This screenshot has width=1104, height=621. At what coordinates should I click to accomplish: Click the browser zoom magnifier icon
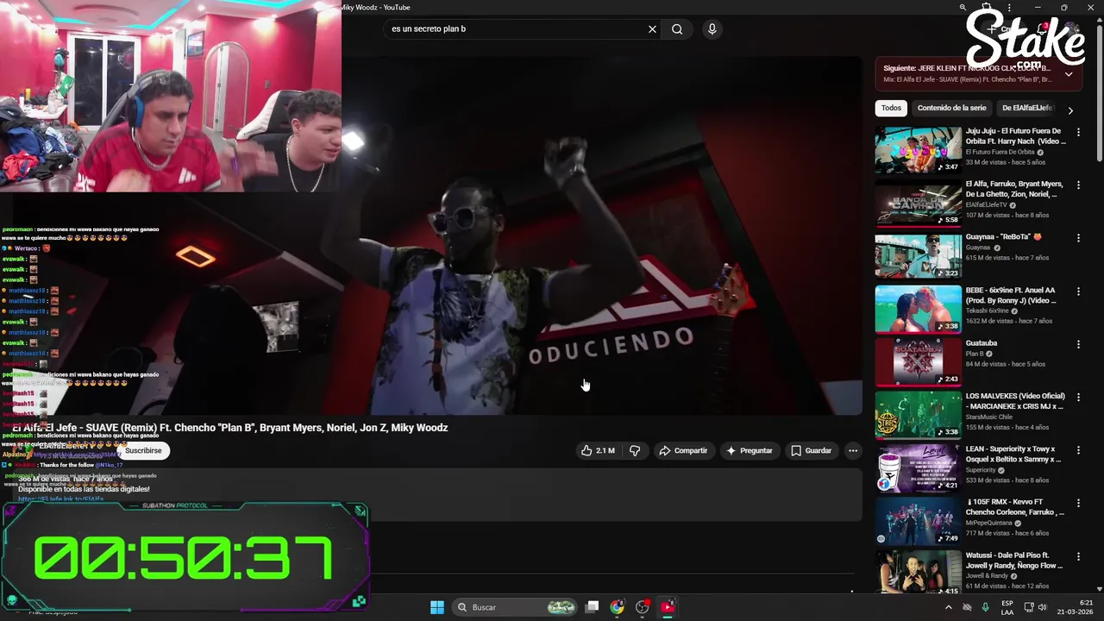963,8
